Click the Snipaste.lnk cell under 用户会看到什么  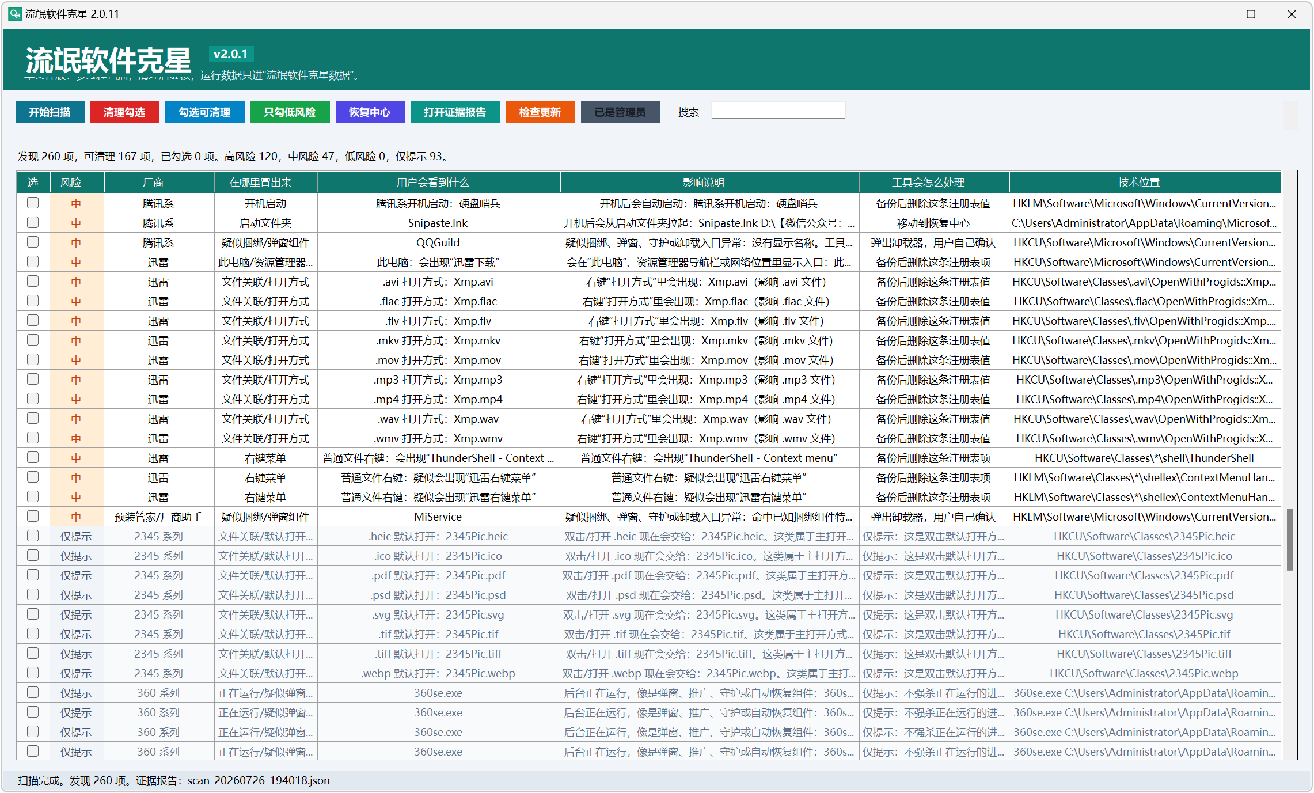[438, 223]
